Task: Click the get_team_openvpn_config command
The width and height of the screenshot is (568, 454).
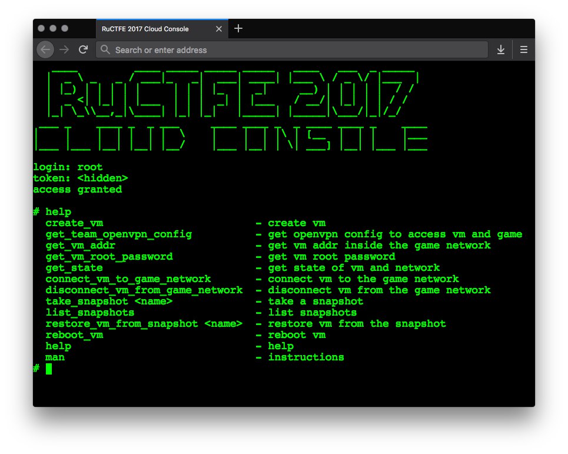Action: click(x=118, y=234)
